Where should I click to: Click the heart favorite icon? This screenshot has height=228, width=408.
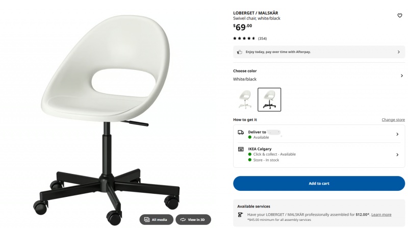pos(400,16)
